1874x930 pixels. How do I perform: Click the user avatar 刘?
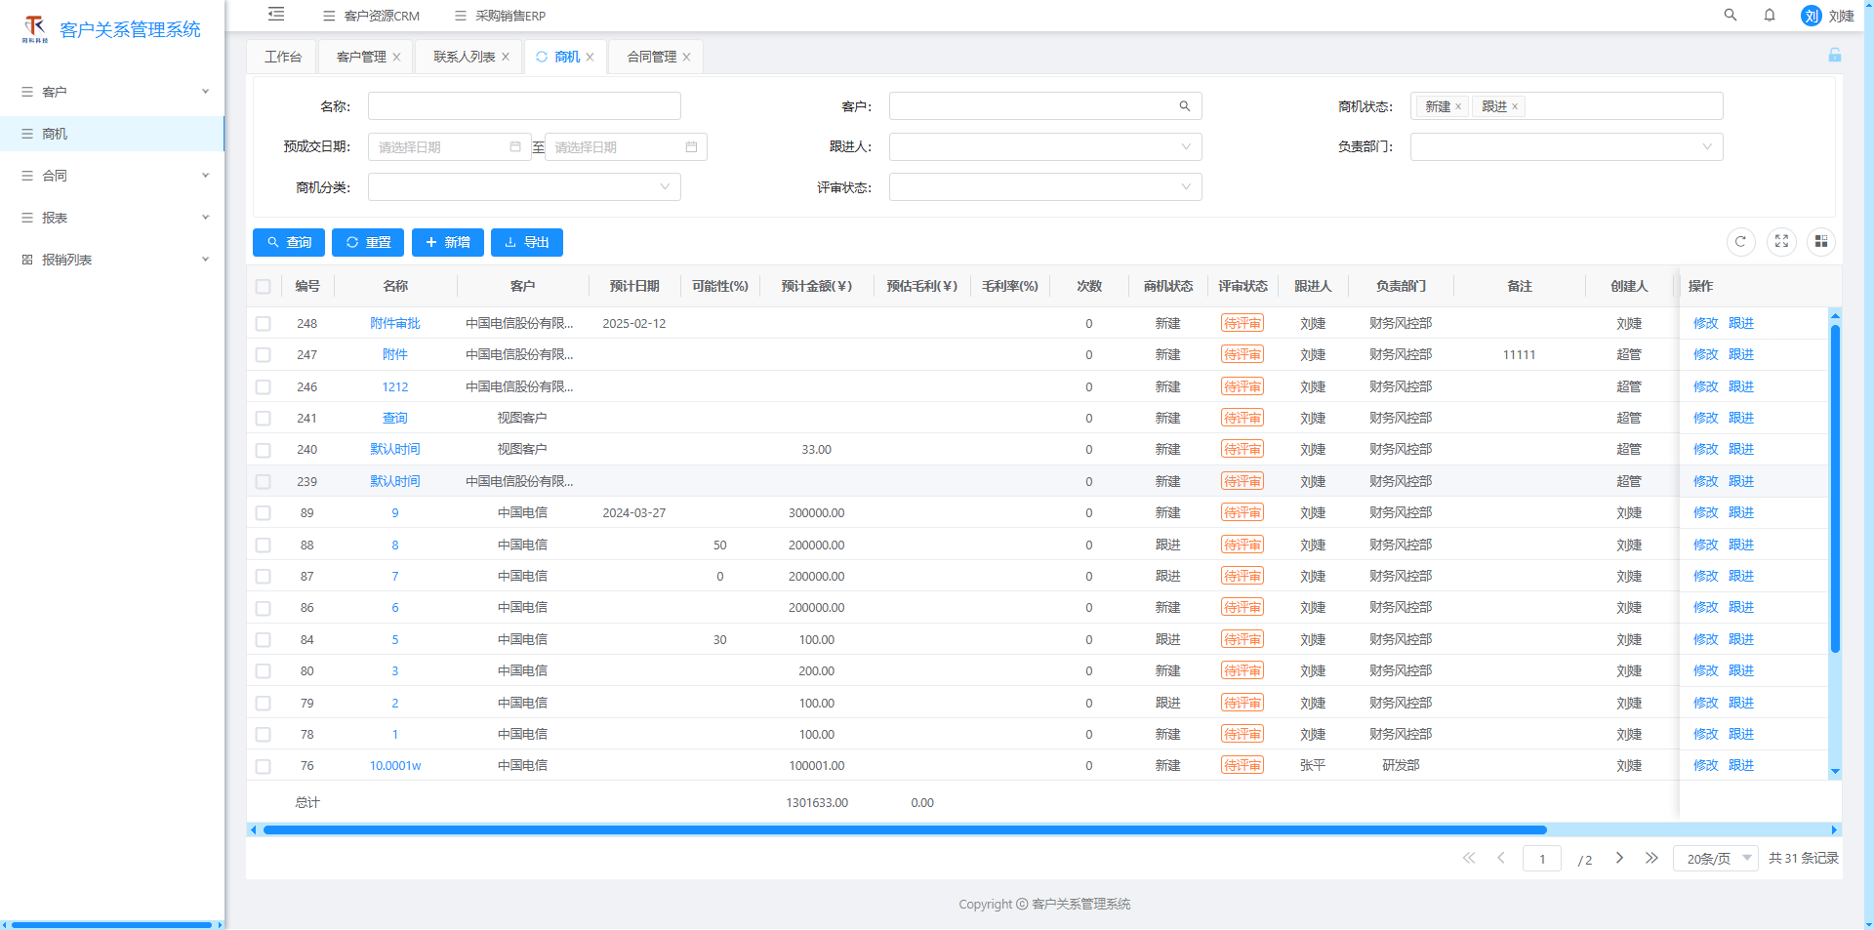point(1812,16)
